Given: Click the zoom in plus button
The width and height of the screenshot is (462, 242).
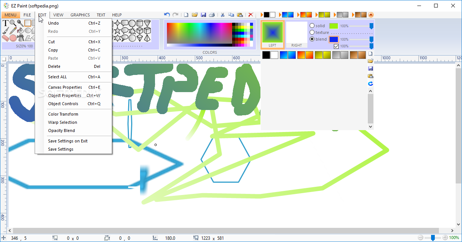Looking at the screenshot, I should click(445, 238).
